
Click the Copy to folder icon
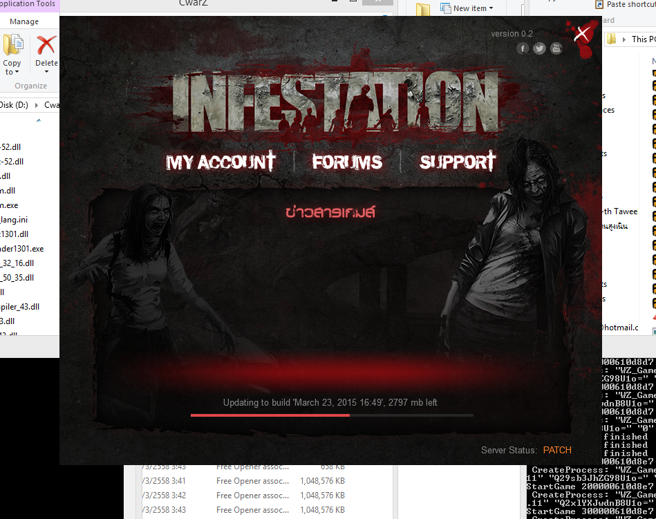[x=12, y=47]
